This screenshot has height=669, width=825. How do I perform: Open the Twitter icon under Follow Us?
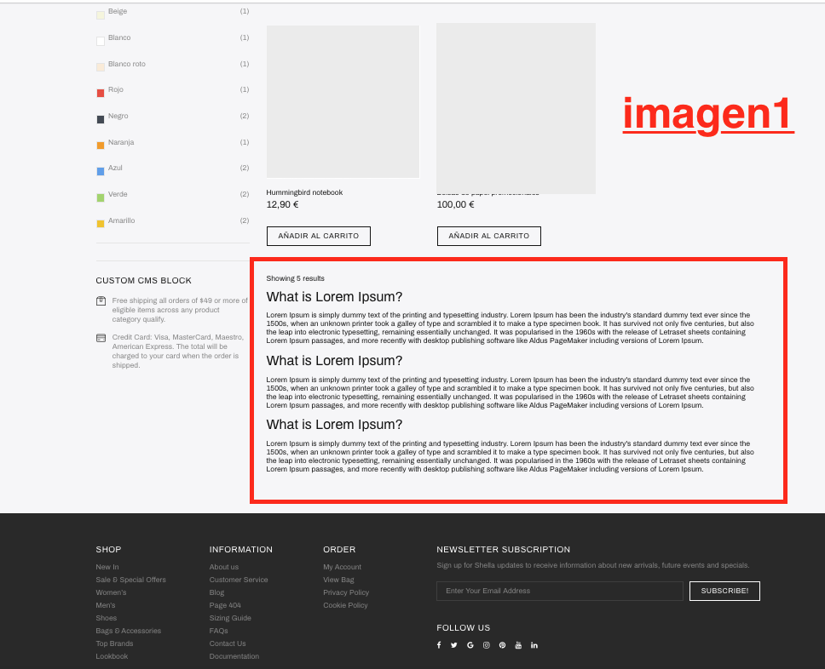[454, 645]
